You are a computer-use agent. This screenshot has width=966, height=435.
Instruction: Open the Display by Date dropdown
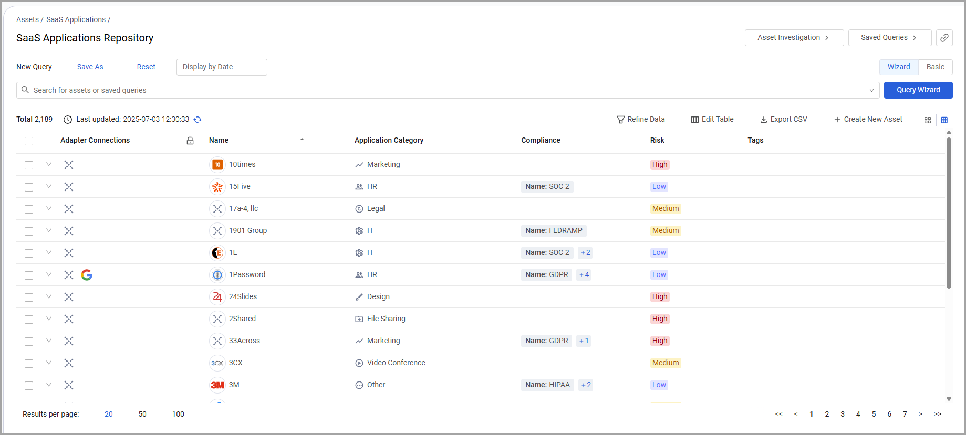pyautogui.click(x=222, y=67)
